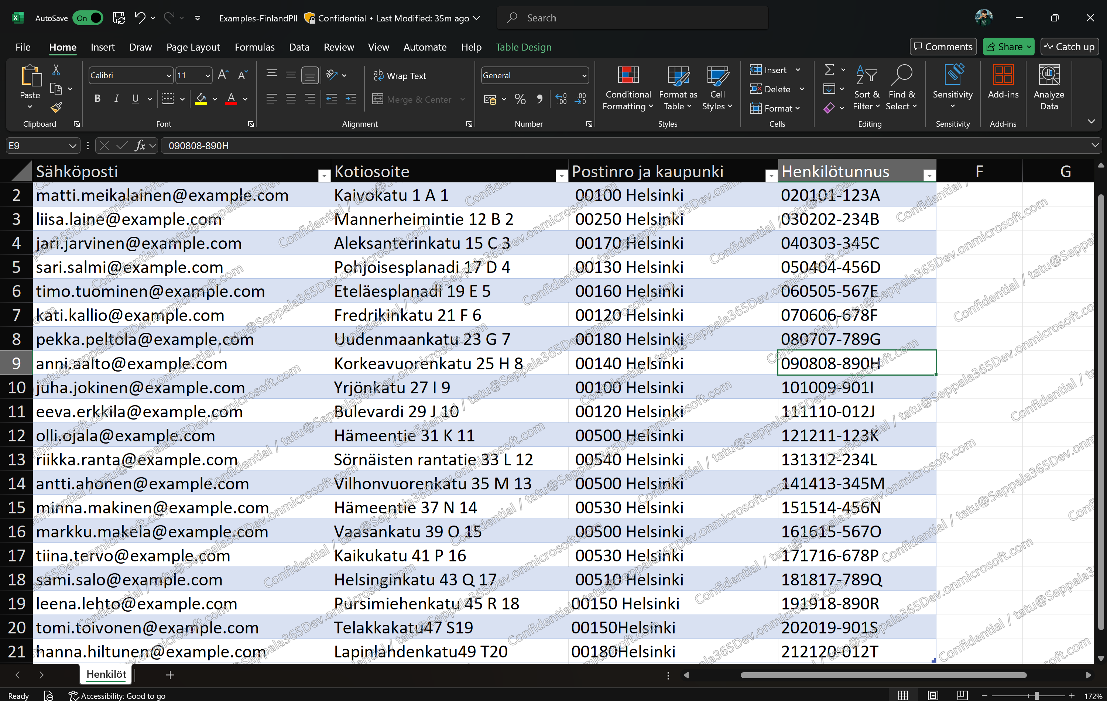Click the Comments button
The image size is (1107, 701).
pyautogui.click(x=943, y=47)
